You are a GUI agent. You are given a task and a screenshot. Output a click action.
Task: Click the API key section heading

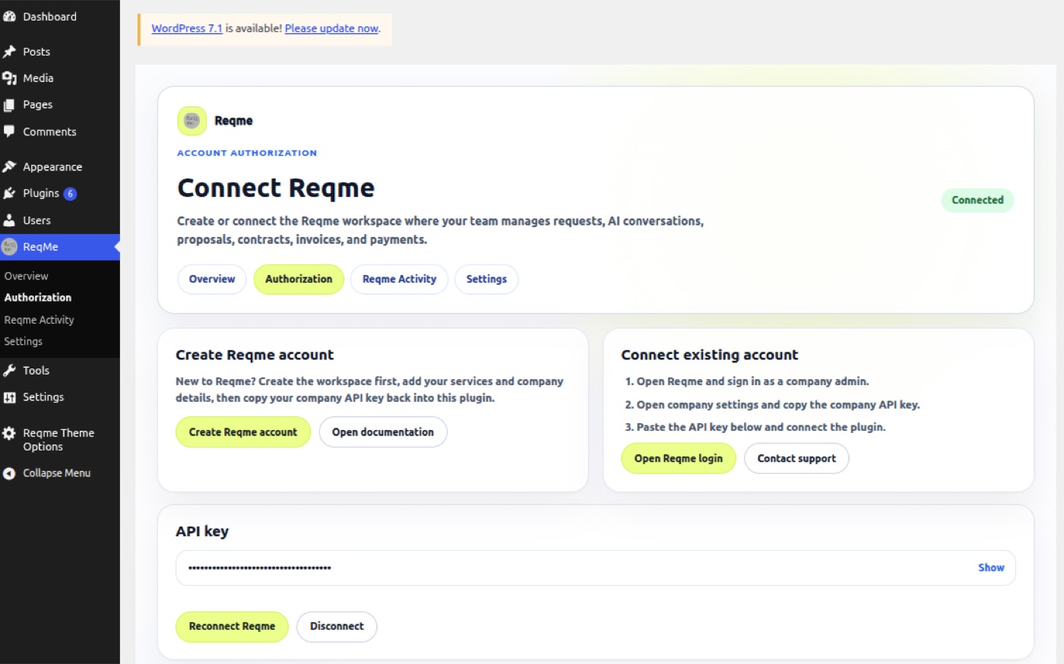pos(202,531)
